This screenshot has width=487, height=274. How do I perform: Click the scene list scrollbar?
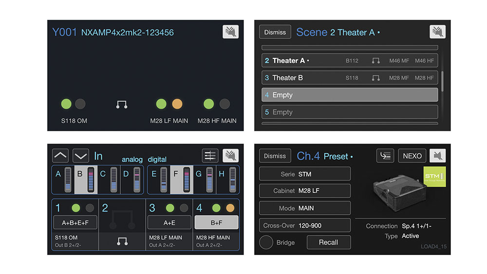tap(442, 81)
